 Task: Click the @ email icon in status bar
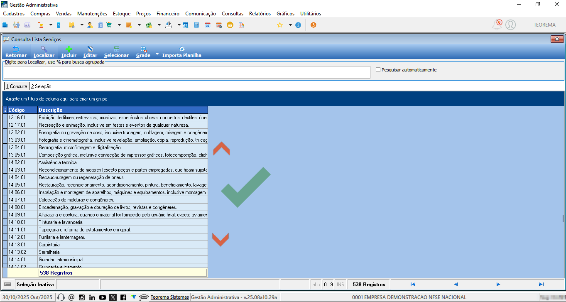click(x=71, y=297)
